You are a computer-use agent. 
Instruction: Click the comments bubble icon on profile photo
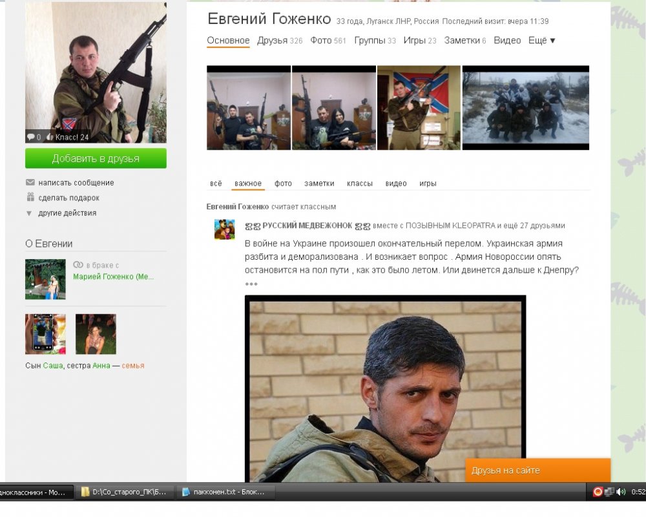(x=31, y=137)
